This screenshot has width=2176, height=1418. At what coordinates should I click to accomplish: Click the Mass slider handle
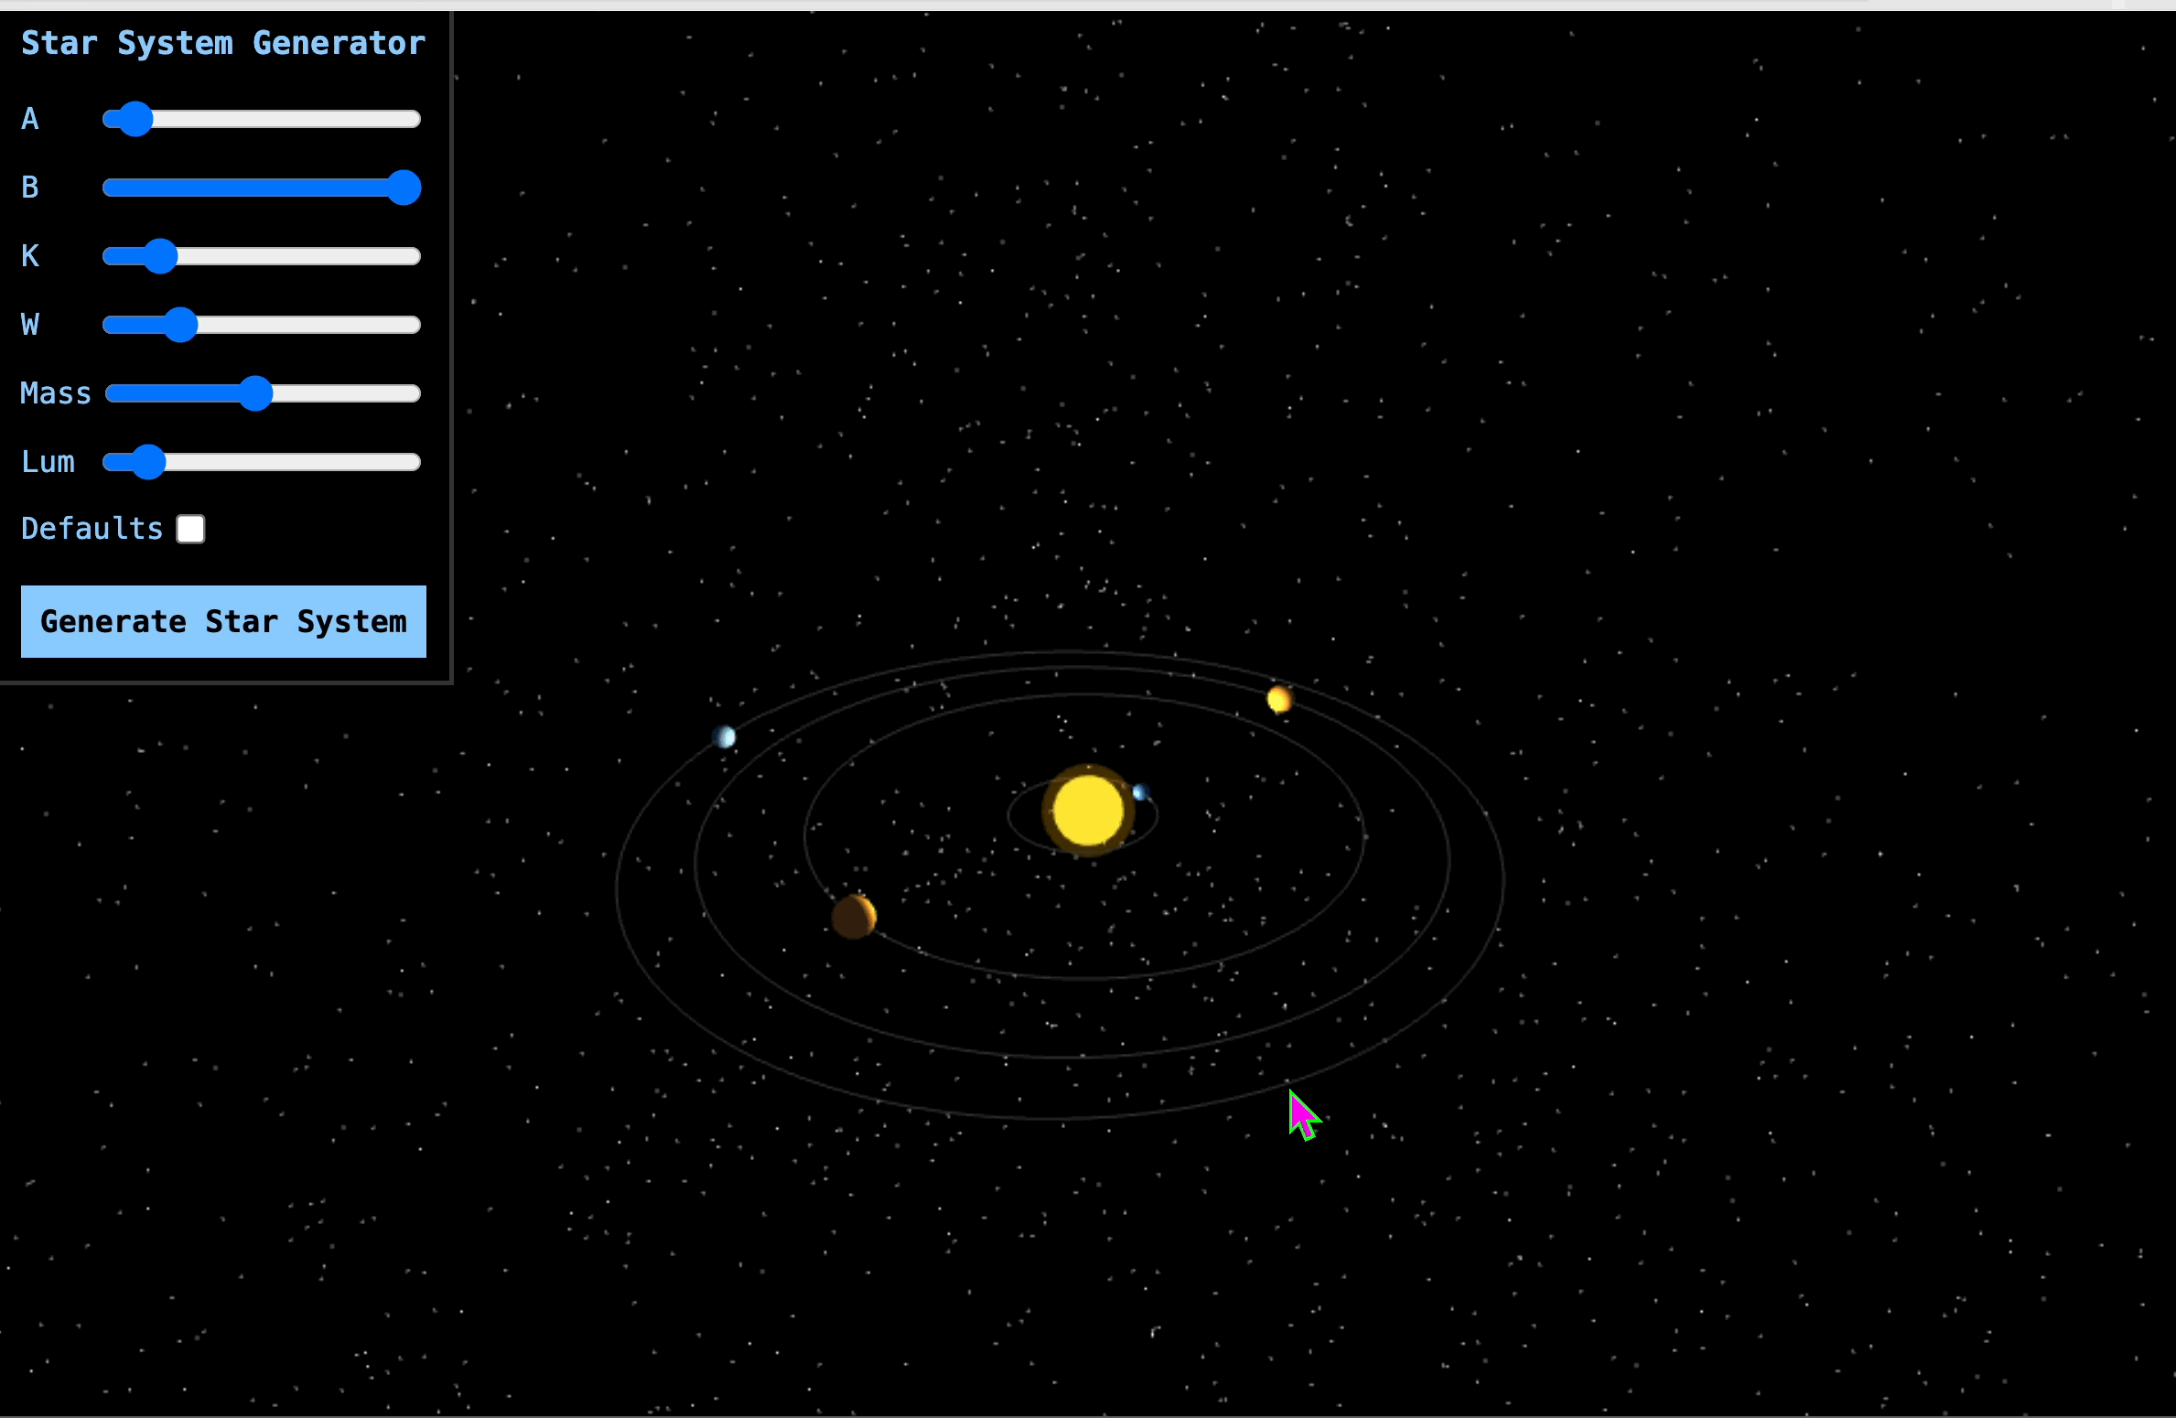[x=255, y=393]
